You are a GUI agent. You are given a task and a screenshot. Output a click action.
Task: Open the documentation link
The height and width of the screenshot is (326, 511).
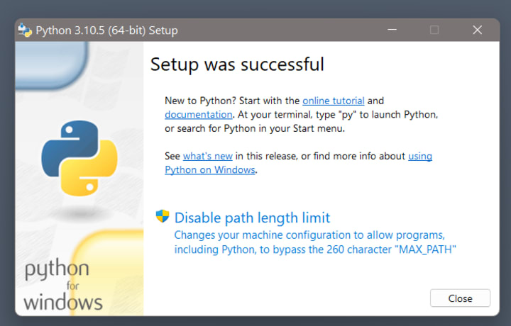pyautogui.click(x=198, y=114)
